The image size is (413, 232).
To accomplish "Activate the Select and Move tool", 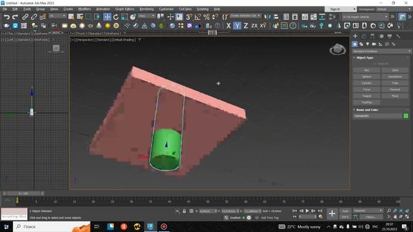I will [x=107, y=17].
